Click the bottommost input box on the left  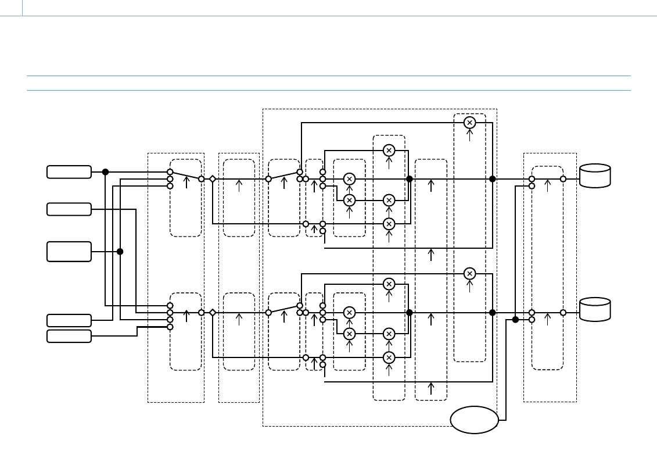(x=69, y=336)
